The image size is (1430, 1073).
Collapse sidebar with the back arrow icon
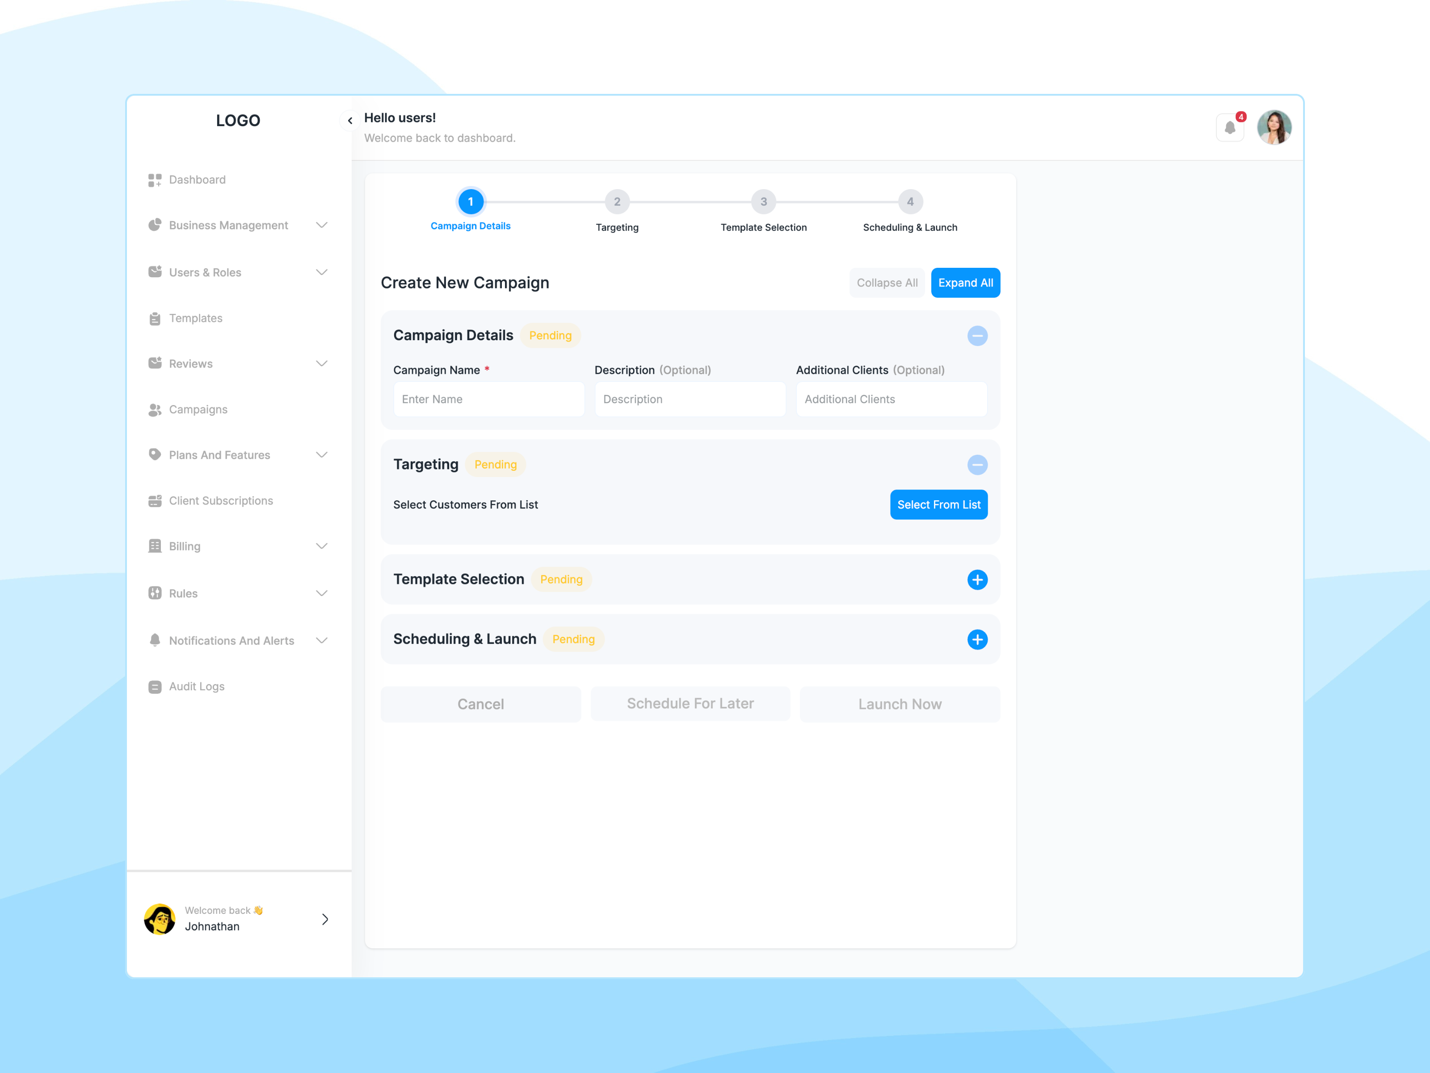click(350, 120)
